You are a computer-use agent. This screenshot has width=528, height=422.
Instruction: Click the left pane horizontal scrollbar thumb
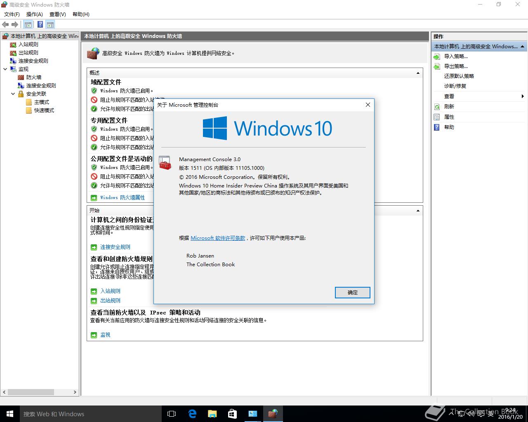(x=31, y=392)
